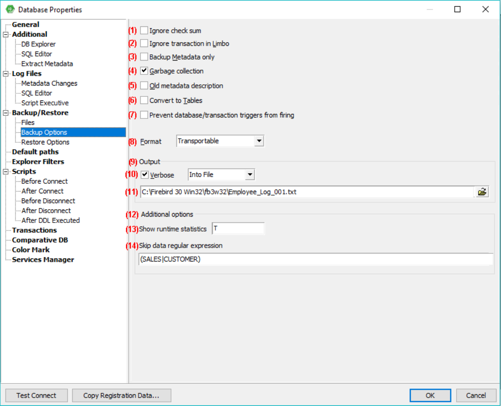Maximize the Database Properties window
The image size is (501, 406).
tap(457, 9)
